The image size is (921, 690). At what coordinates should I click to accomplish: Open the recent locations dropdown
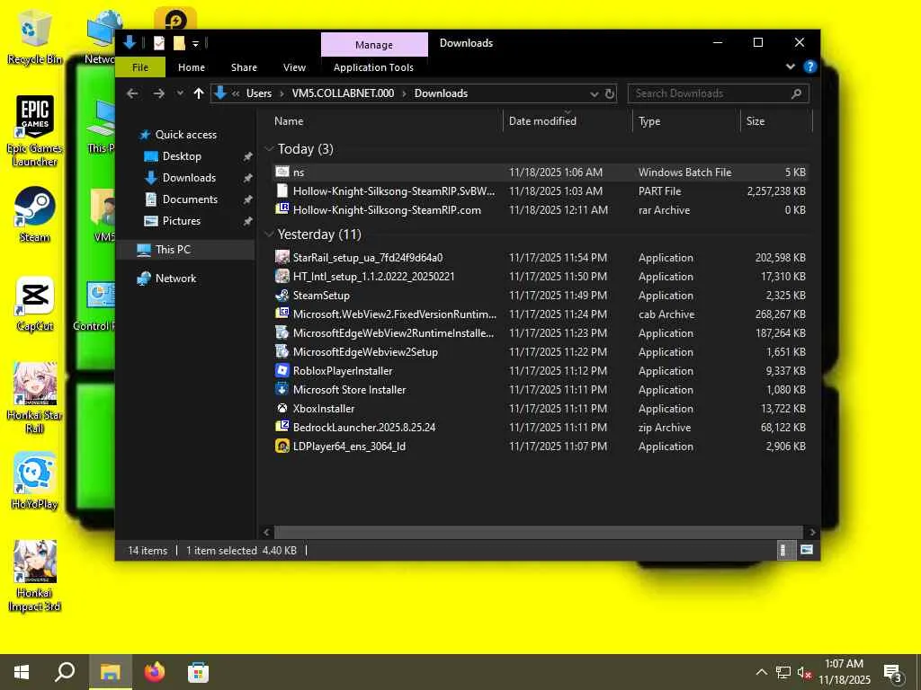pyautogui.click(x=180, y=93)
